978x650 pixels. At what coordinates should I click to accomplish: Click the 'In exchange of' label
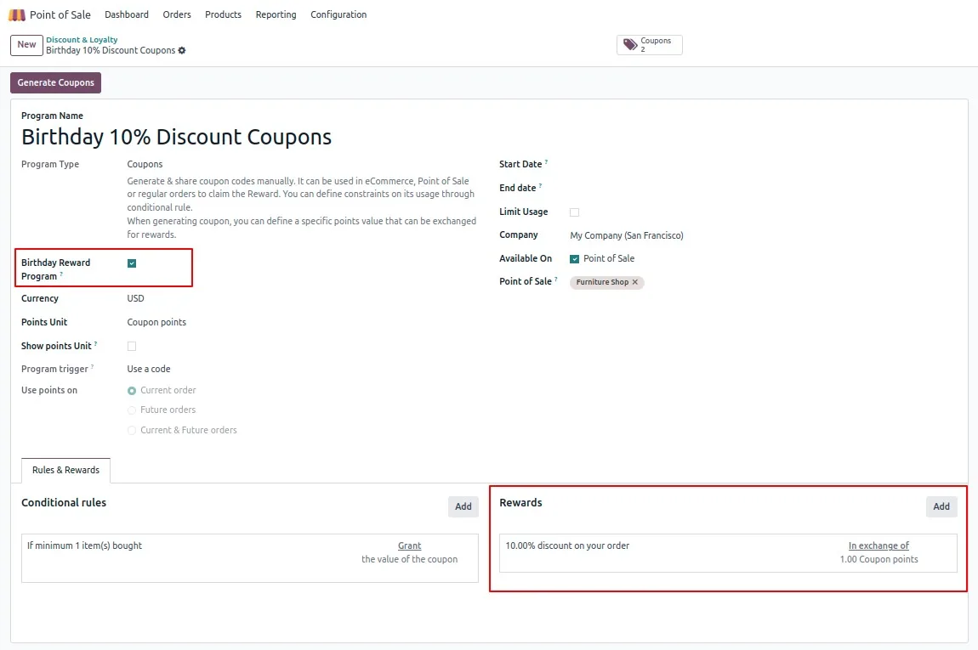(878, 546)
